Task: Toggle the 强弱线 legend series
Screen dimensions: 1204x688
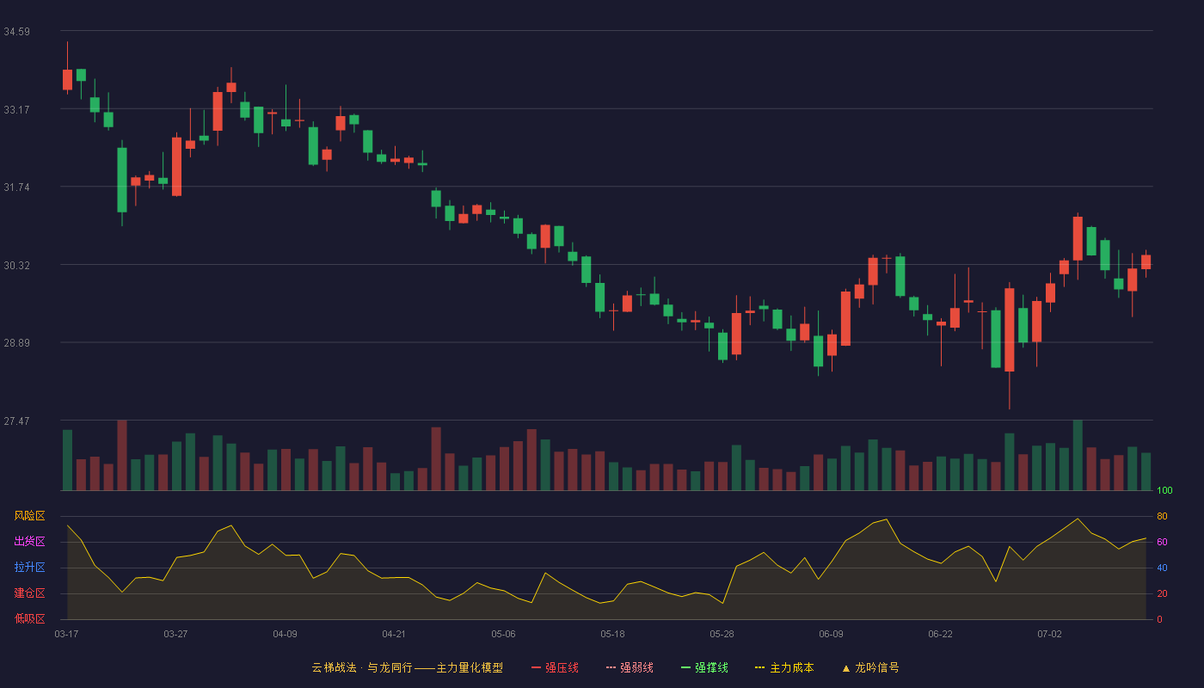Action: [630, 667]
